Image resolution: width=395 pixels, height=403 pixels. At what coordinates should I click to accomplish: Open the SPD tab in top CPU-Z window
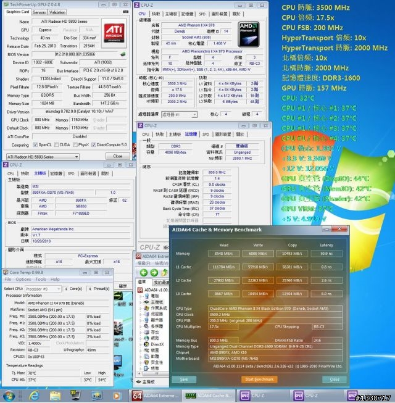click(x=202, y=14)
